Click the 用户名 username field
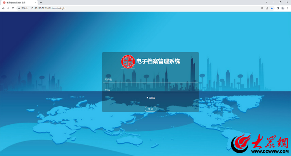 pyautogui.click(x=151, y=79)
